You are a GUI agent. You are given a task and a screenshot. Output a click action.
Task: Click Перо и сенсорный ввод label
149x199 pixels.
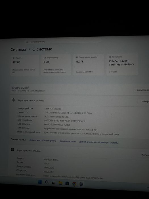point(29,132)
